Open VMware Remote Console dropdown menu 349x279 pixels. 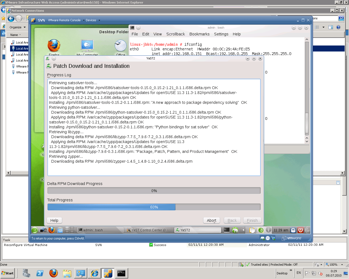(x=66, y=20)
